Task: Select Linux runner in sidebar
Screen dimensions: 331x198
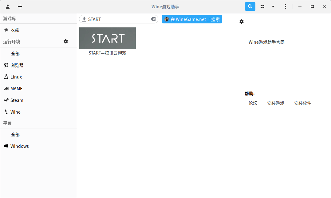Action: (x=39, y=77)
